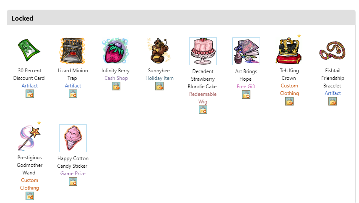Click the lock icon below Sunnybee

159,86
